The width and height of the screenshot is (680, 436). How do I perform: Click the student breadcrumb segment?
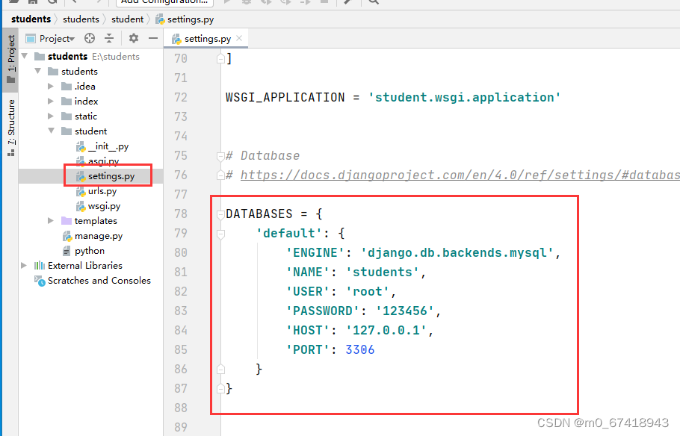[x=127, y=19]
